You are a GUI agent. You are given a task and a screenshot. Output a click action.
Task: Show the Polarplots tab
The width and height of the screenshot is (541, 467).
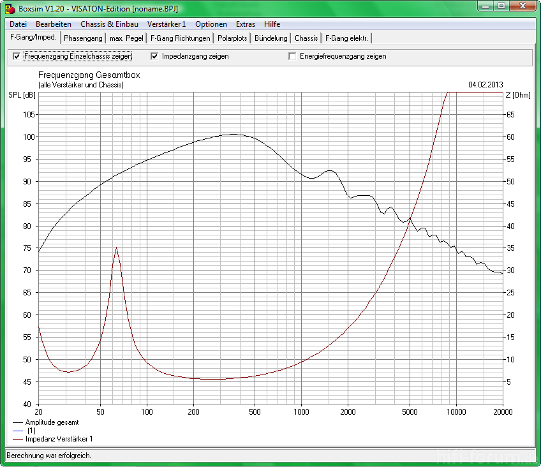[x=232, y=38]
